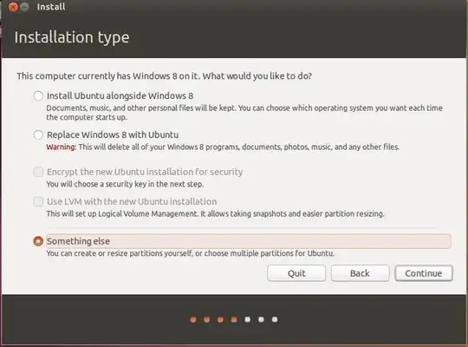Choose Replace Windows 8 with Ubuntu radio
Image resolution: width=468 pixels, height=347 pixels.
(x=38, y=134)
